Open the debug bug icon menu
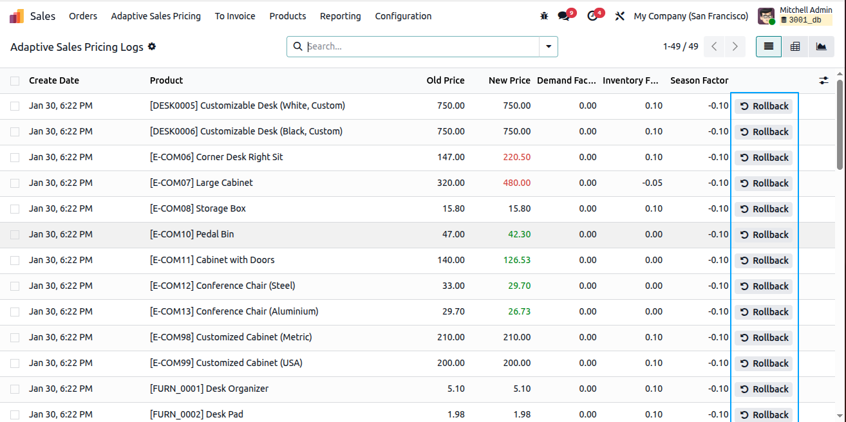846x422 pixels. coord(544,16)
